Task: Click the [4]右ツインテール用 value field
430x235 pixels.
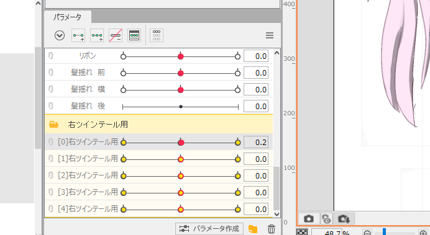Action: [256, 209]
